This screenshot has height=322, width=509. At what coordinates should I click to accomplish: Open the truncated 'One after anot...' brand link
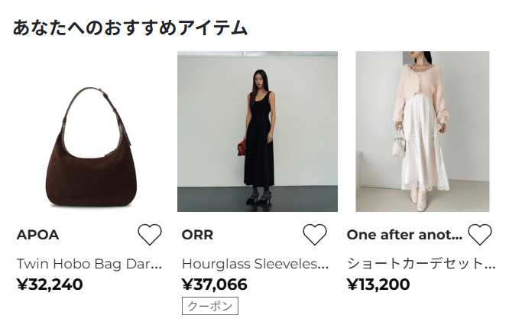pos(404,235)
